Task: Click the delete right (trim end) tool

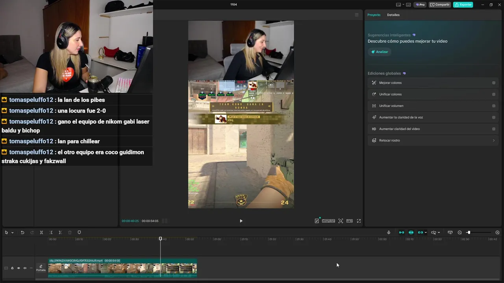Action: point(60,232)
